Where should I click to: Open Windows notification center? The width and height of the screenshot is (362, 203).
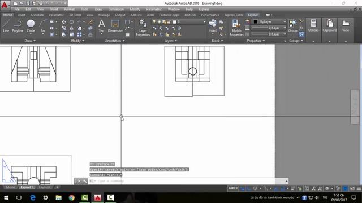coord(354,197)
